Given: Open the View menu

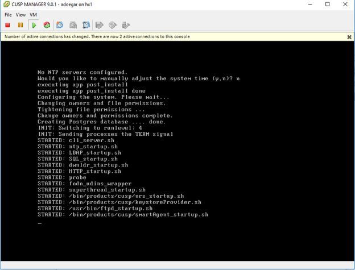Looking at the screenshot, I should coord(20,15).
